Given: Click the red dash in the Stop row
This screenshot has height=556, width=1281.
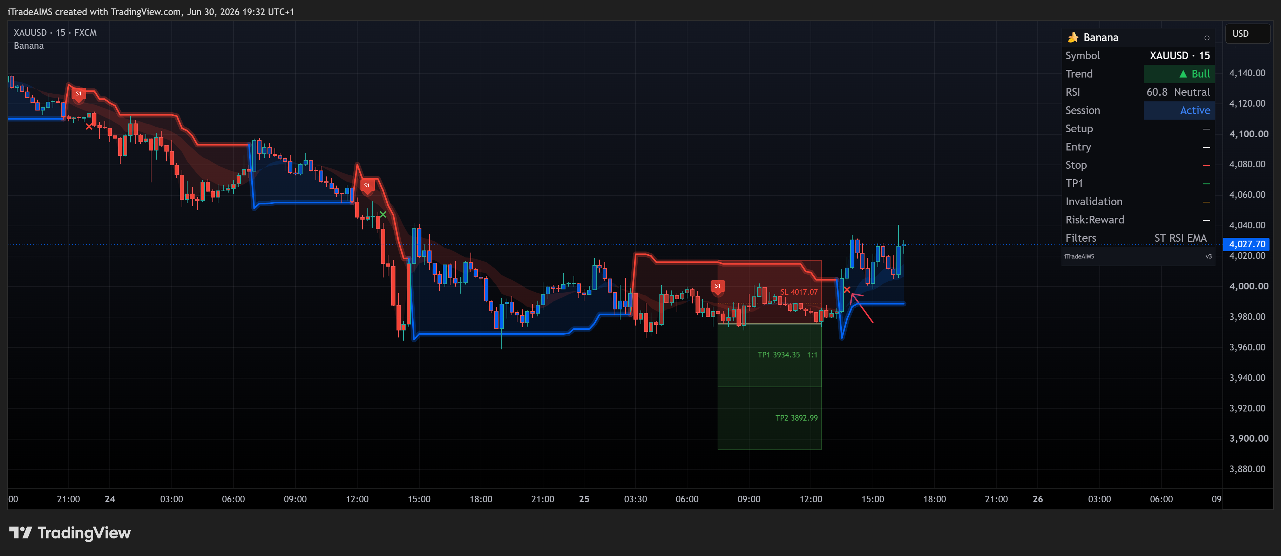Looking at the screenshot, I should pyautogui.click(x=1206, y=166).
